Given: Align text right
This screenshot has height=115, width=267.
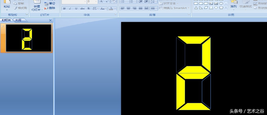Looking at the screenshot, I should coord(135,8).
